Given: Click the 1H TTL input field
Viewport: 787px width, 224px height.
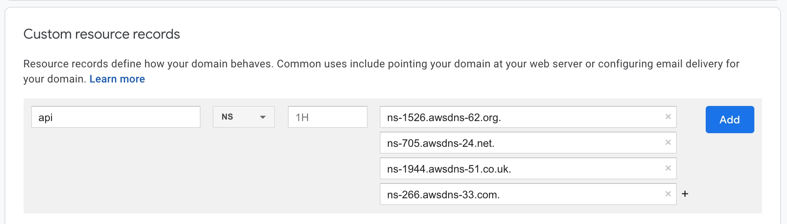Looking at the screenshot, I should click(327, 117).
